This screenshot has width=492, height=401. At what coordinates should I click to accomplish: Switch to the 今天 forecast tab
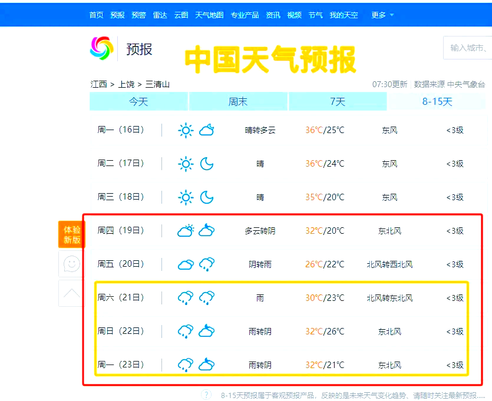pyautogui.click(x=138, y=101)
